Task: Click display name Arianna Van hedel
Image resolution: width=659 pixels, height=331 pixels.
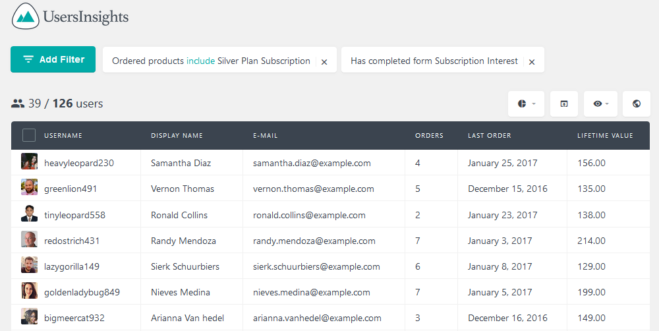Action: (187, 318)
